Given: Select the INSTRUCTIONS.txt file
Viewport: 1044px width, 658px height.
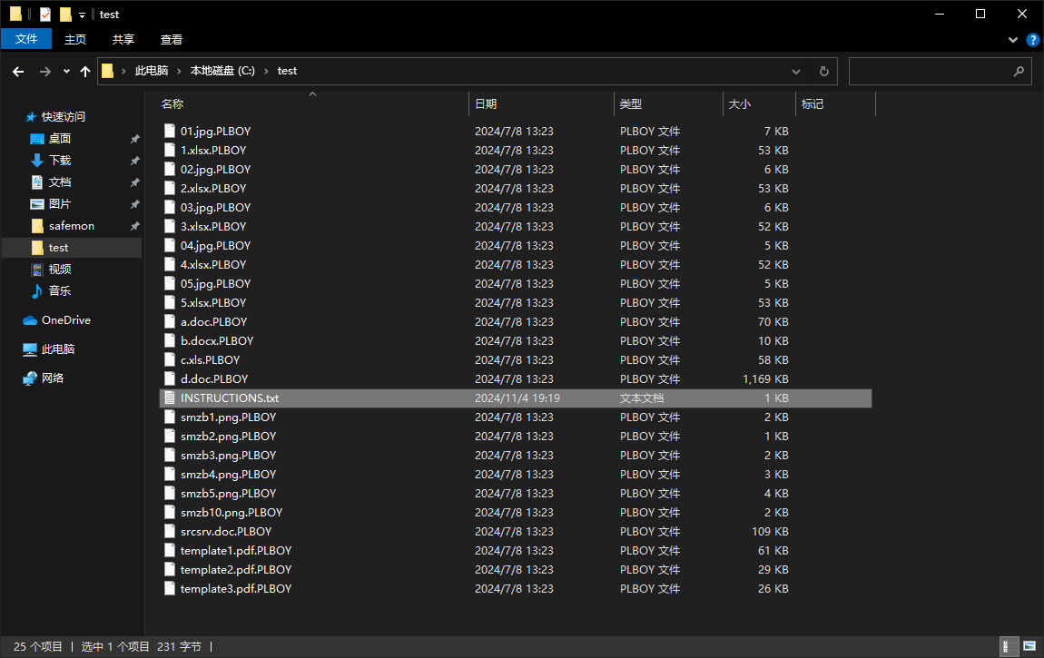Looking at the screenshot, I should (229, 398).
